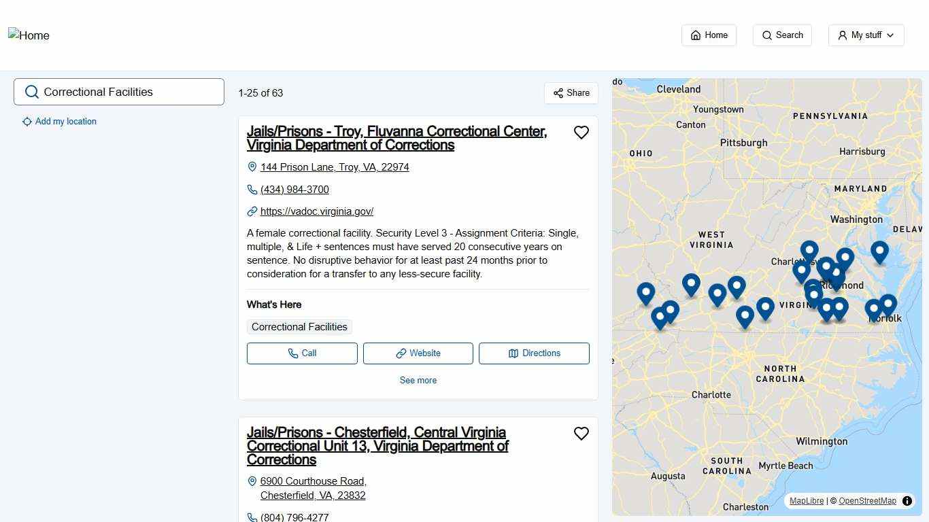Viewport: 929px width, 522px height.
Task: Open the OpenStreetMap attribution link
Action: point(868,501)
